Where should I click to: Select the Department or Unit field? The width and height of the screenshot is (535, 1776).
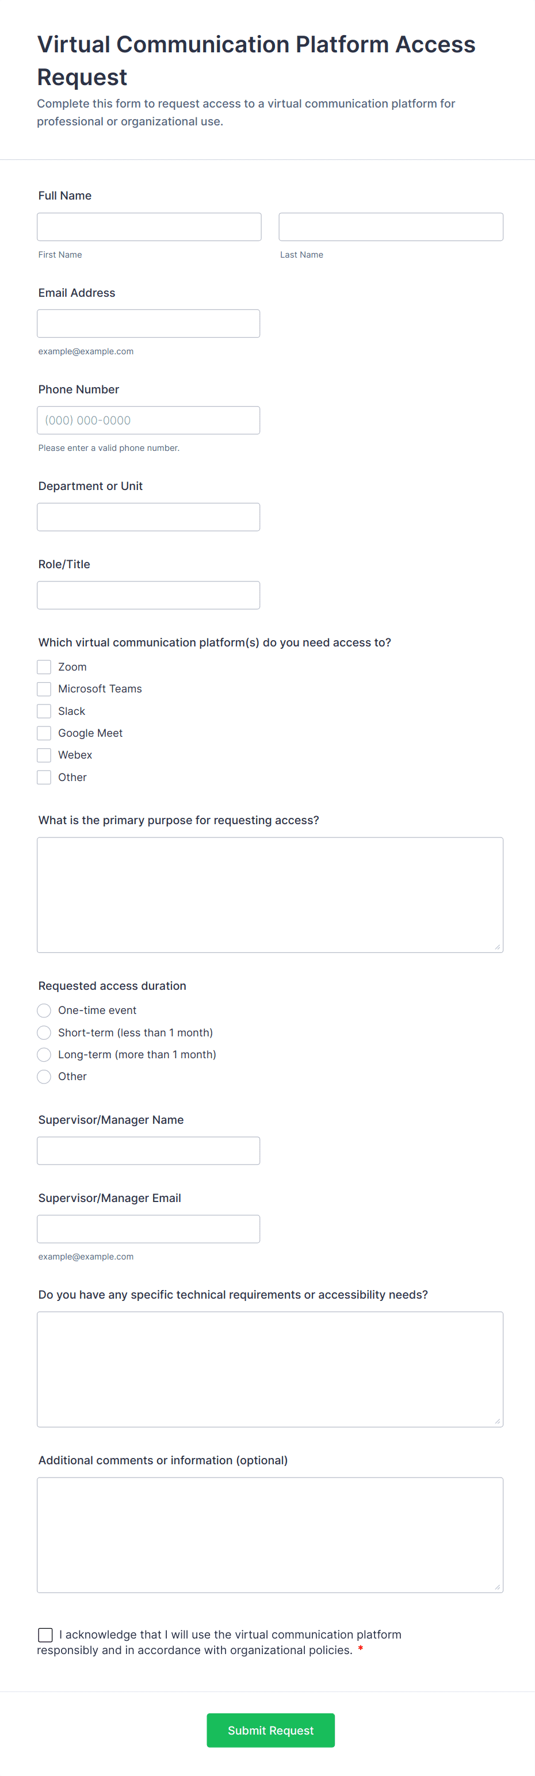pos(148,517)
